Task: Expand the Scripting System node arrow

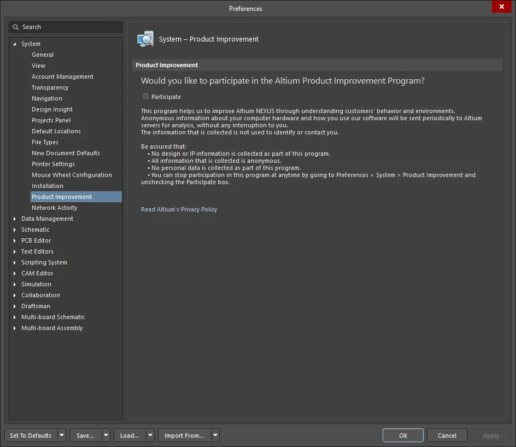Action: coord(14,262)
